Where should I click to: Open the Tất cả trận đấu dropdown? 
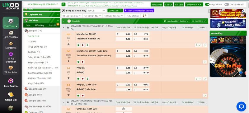[x=92, y=16]
